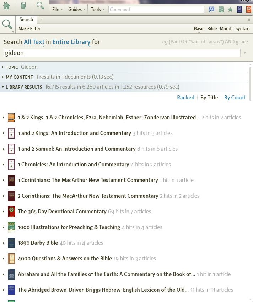
Task: Click the Abraham and All the Families cover
Action: 11,274
